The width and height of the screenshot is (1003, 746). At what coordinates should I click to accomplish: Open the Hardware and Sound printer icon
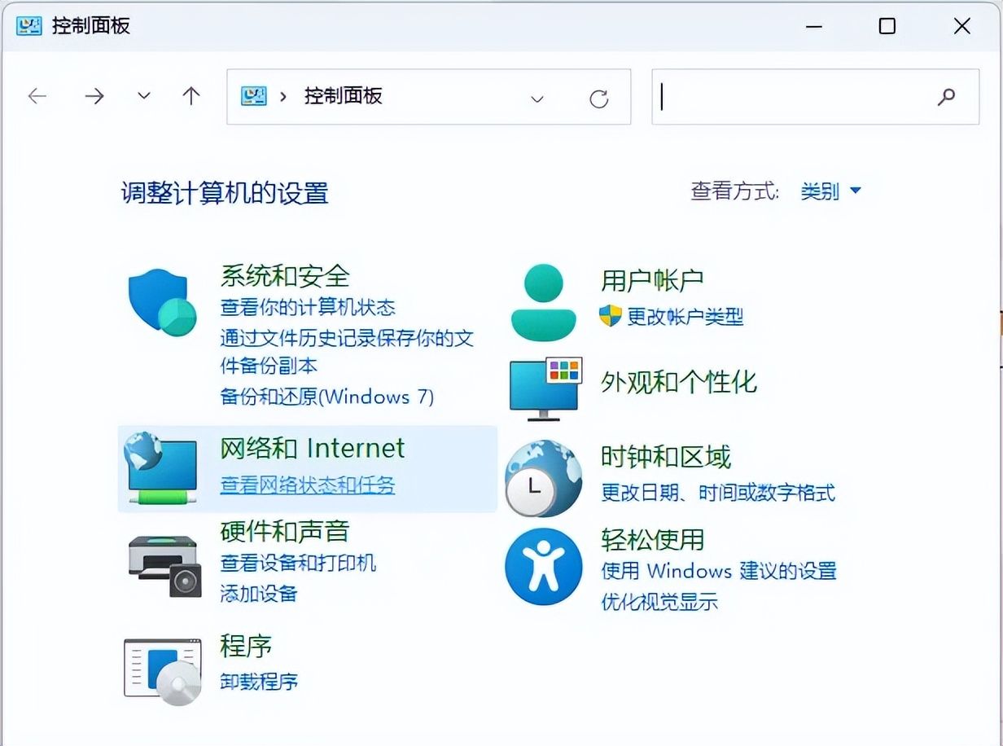(164, 567)
